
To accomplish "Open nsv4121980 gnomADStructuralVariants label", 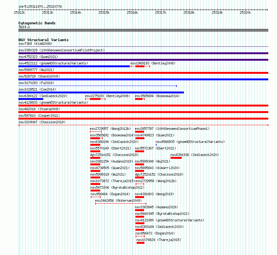I will click(170, 220).
